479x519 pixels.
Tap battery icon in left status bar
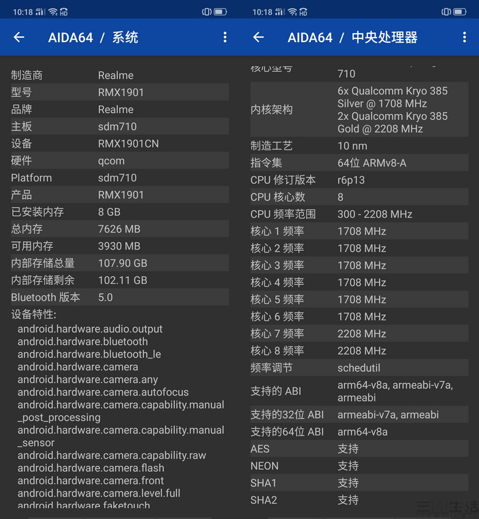click(x=220, y=11)
